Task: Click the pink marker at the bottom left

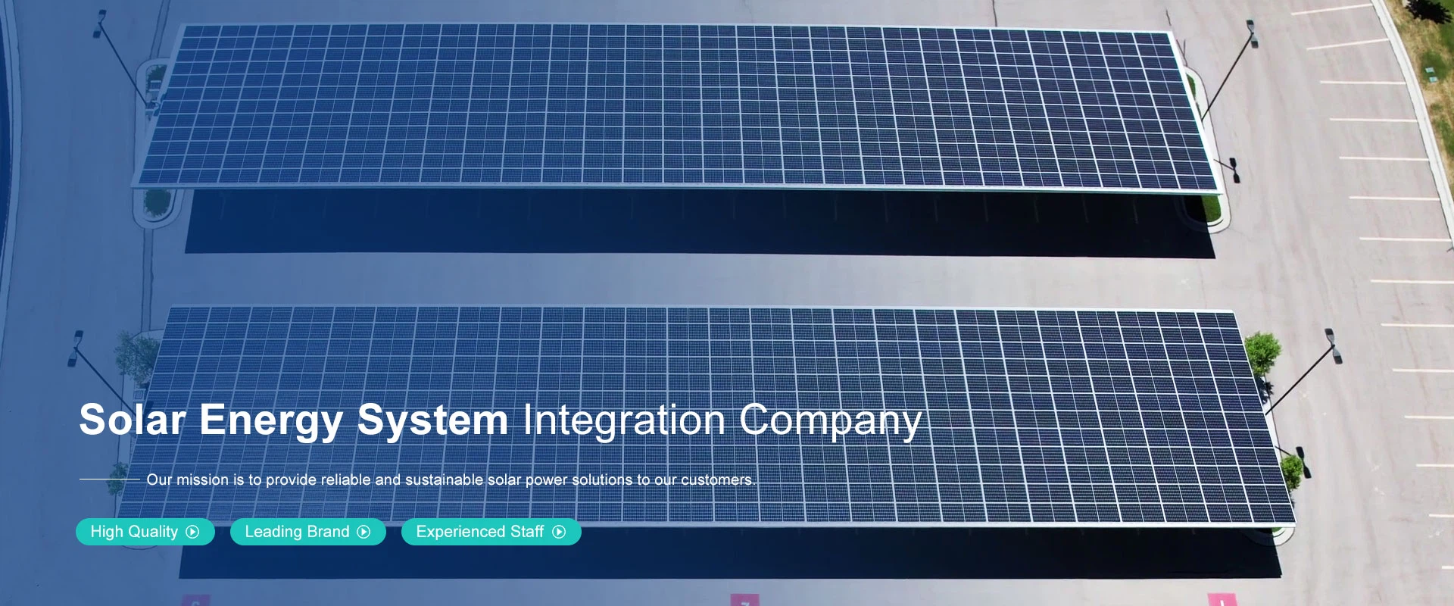Action: point(195,601)
